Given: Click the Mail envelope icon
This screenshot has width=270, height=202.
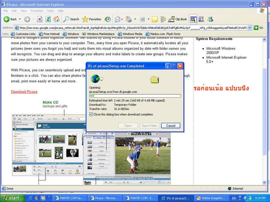Looking at the screenshot, I should (x=117, y=19).
